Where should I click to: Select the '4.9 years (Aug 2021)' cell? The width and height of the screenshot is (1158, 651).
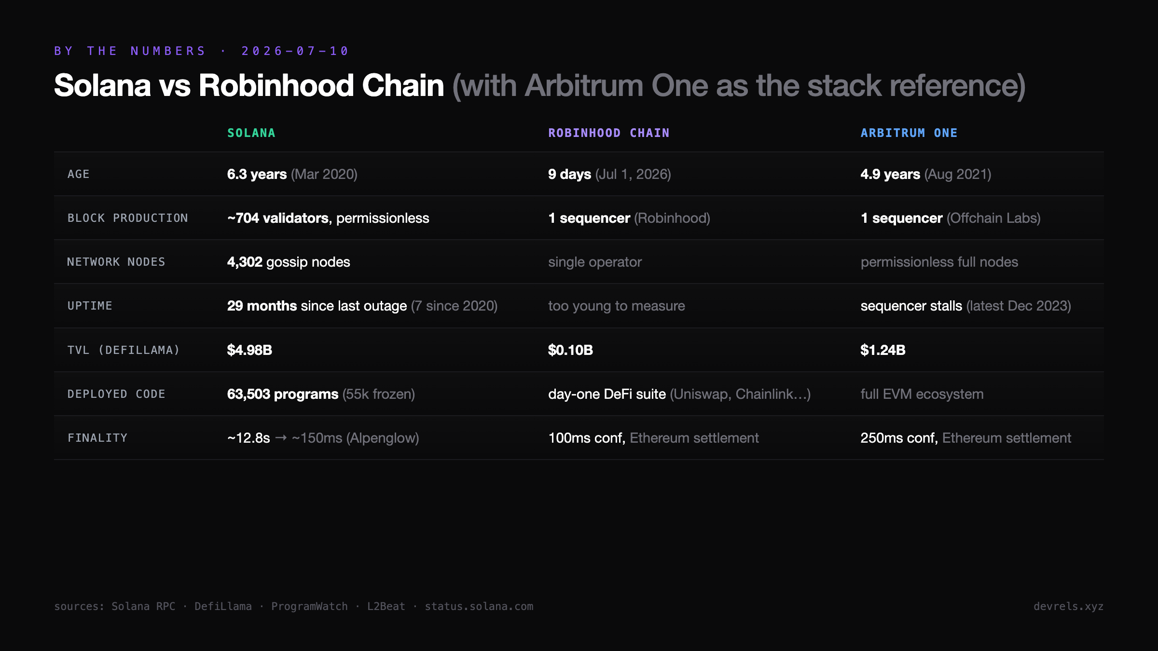tap(926, 174)
